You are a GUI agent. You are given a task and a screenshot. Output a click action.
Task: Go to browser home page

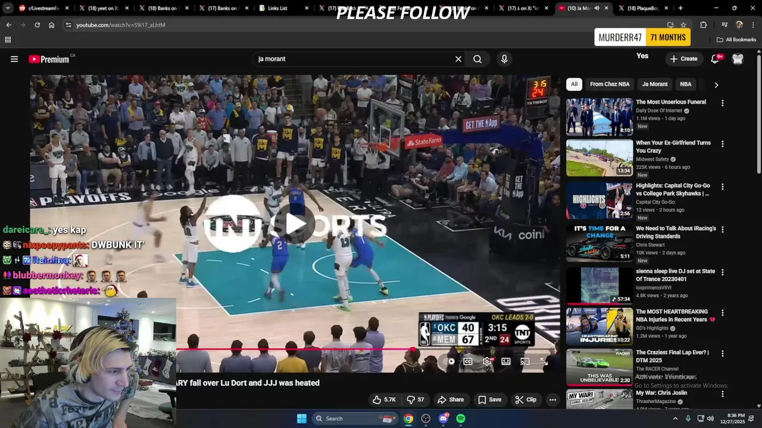51,25
